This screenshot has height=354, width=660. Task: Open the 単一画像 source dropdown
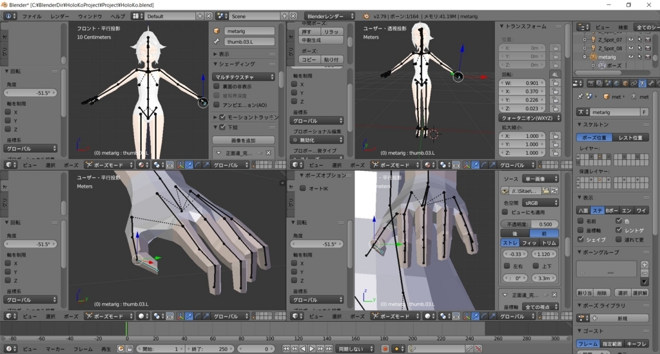pyautogui.click(x=541, y=179)
